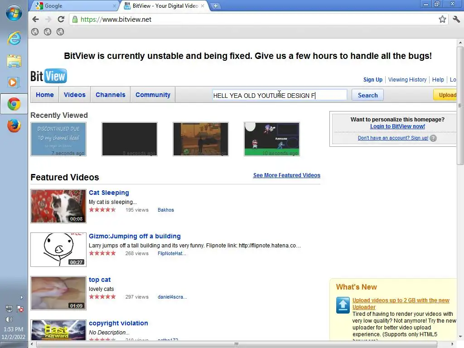This screenshot has width=464, height=348.
Task: Open the Cat Sleeping thumbnail
Action: [58, 206]
